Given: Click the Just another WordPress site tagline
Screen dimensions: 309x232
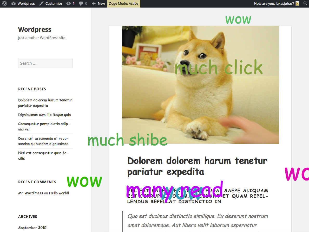Looking at the screenshot, I should tap(42, 38).
